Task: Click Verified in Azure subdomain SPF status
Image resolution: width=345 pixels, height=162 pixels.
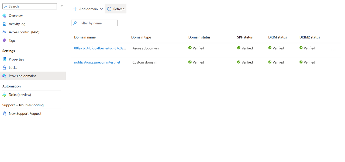Action: pyautogui.click(x=247, y=48)
